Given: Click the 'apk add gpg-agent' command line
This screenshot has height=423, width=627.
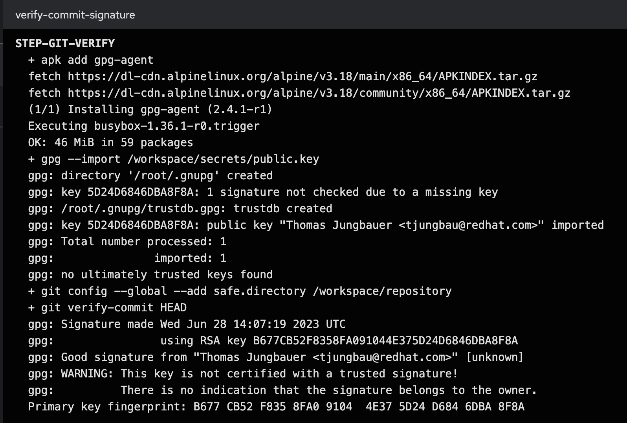Looking at the screenshot, I should 91,60.
